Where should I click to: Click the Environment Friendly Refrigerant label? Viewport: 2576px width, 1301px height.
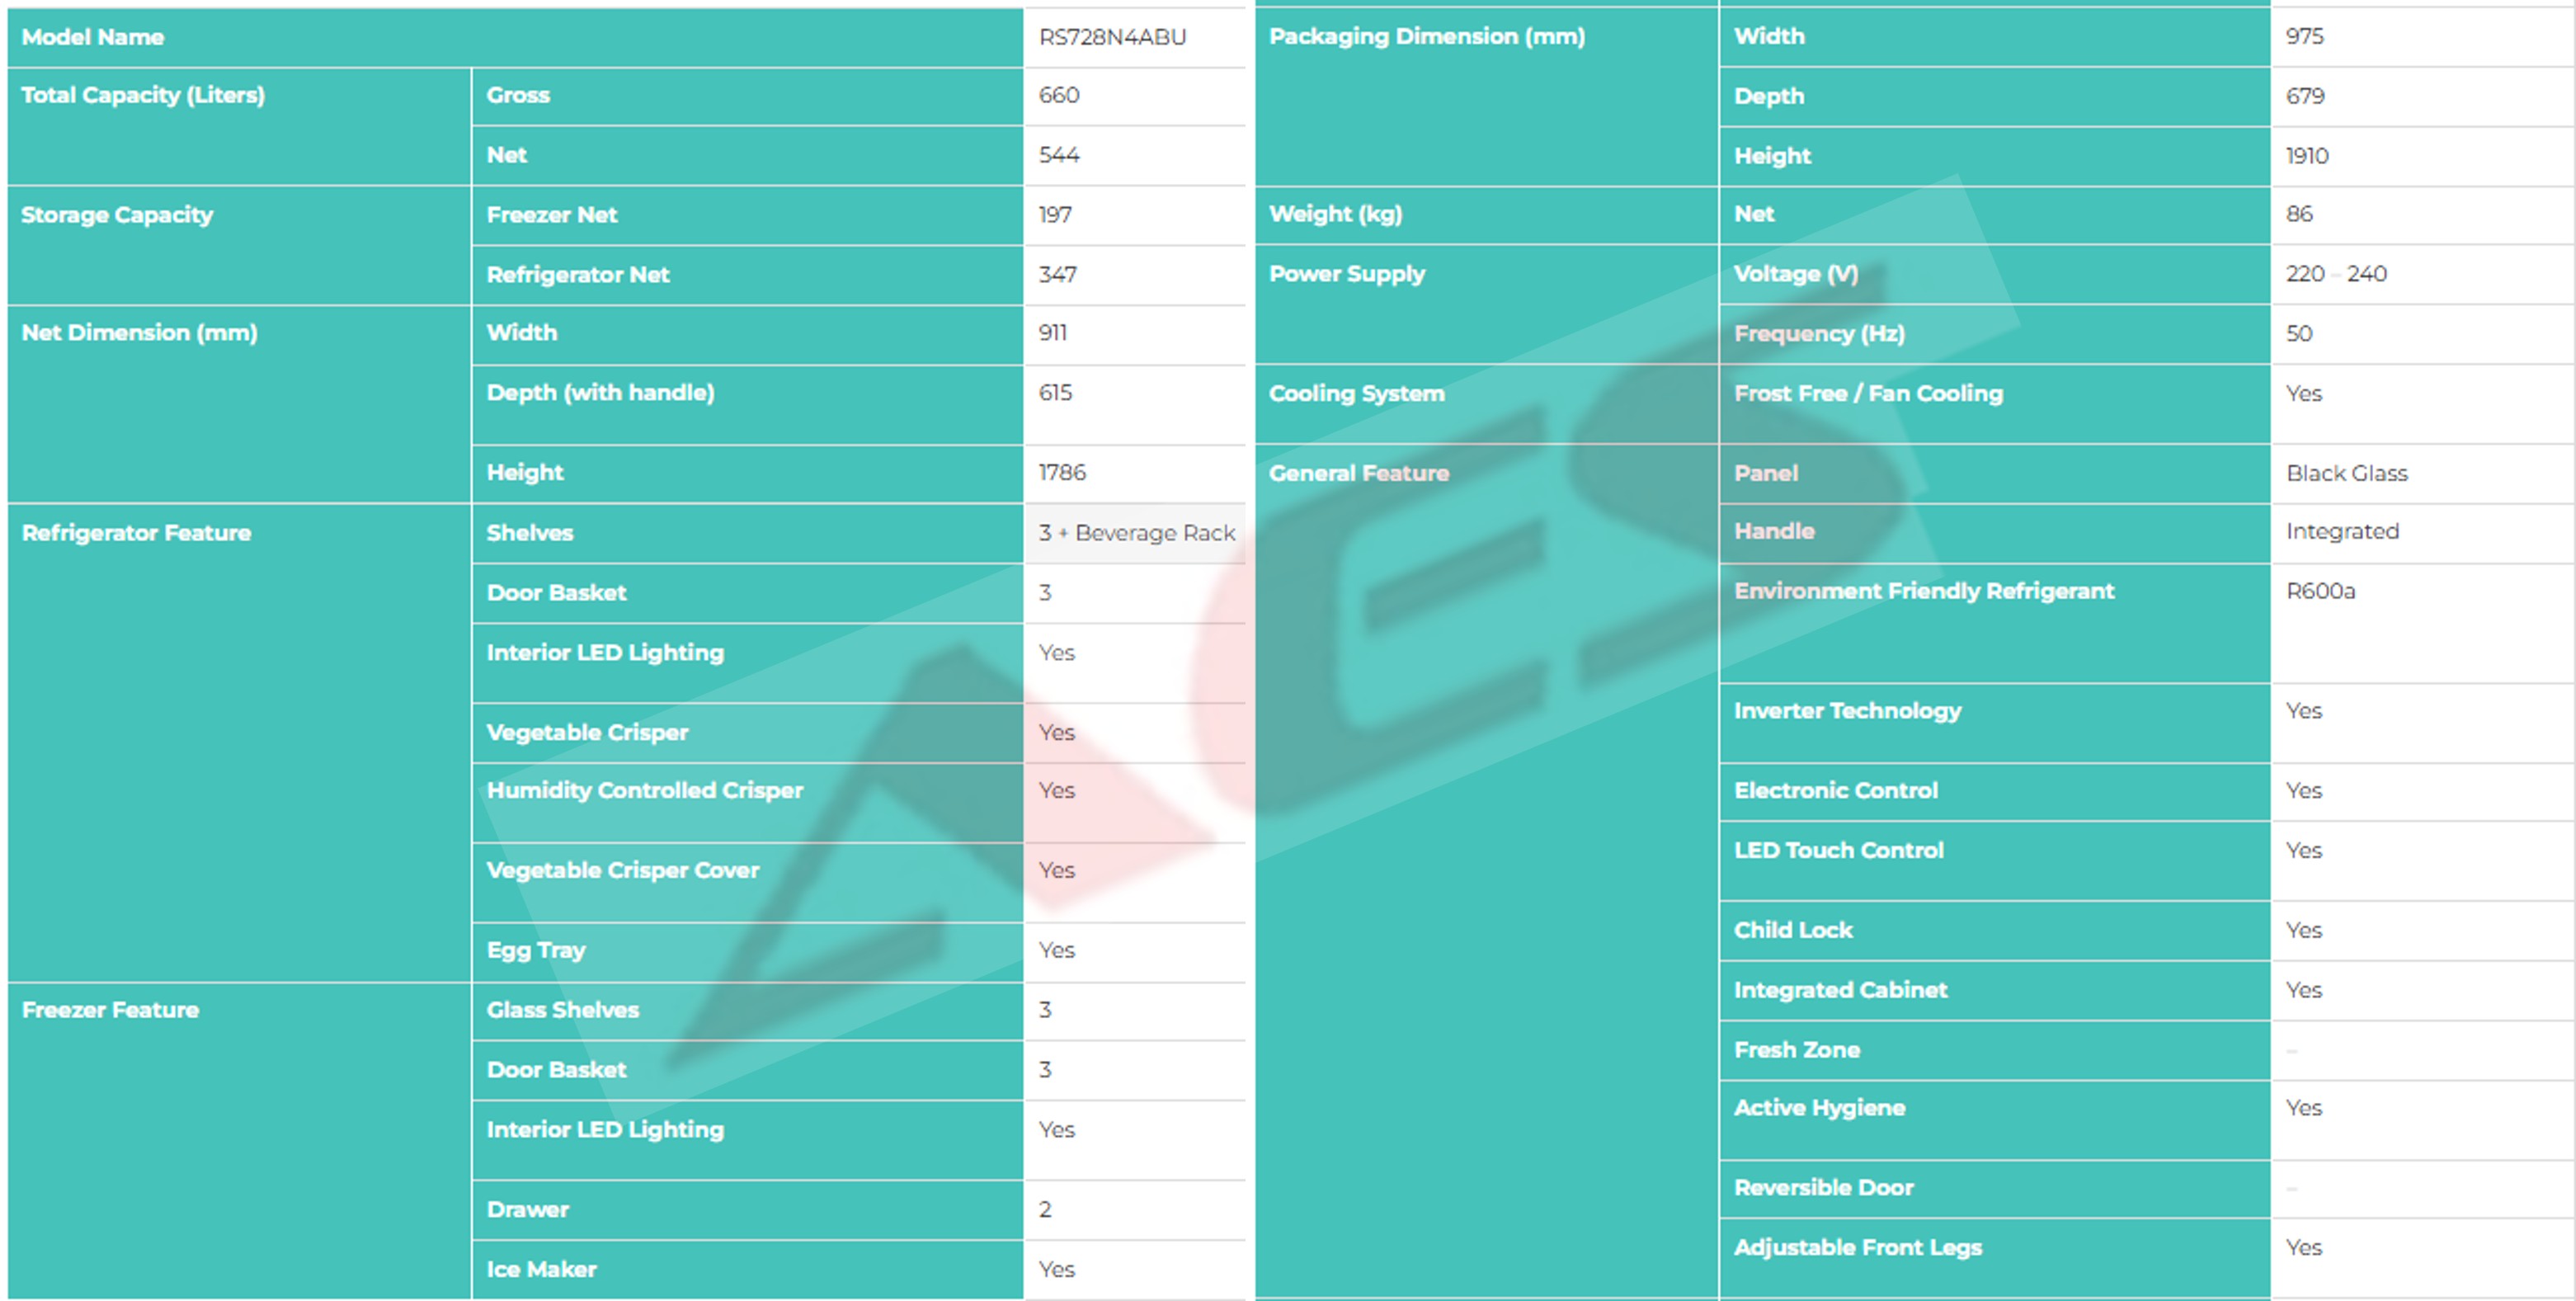click(x=1923, y=591)
